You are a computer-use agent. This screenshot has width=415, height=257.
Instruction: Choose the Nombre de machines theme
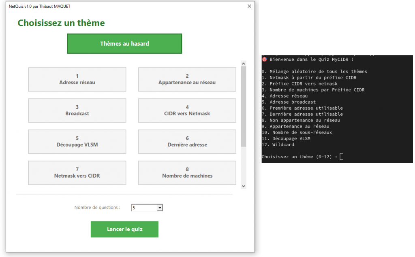pyautogui.click(x=187, y=173)
